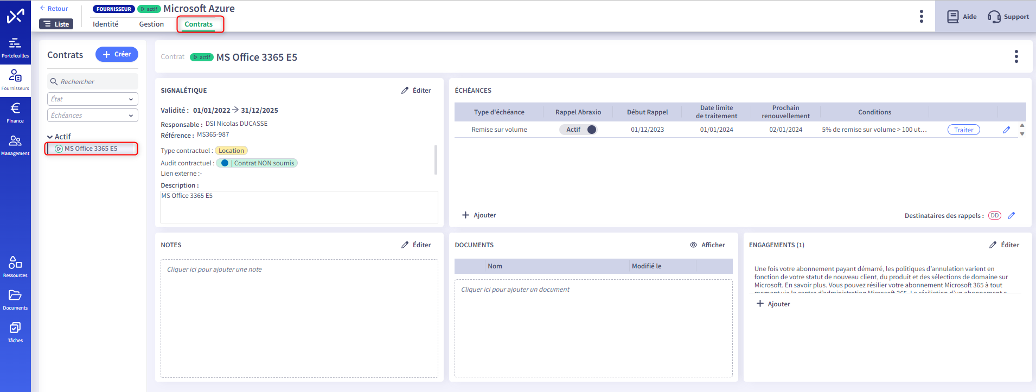
Task: Toggle the Actif Rappel Abraxio switch
Action: coord(578,130)
